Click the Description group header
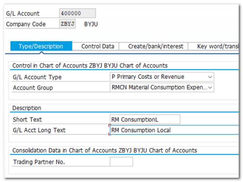Image resolution: width=243 pixels, height=182 pixels. pos(27,108)
